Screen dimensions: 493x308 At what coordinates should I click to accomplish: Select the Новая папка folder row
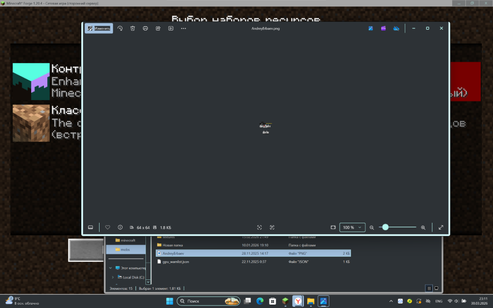coord(253,245)
